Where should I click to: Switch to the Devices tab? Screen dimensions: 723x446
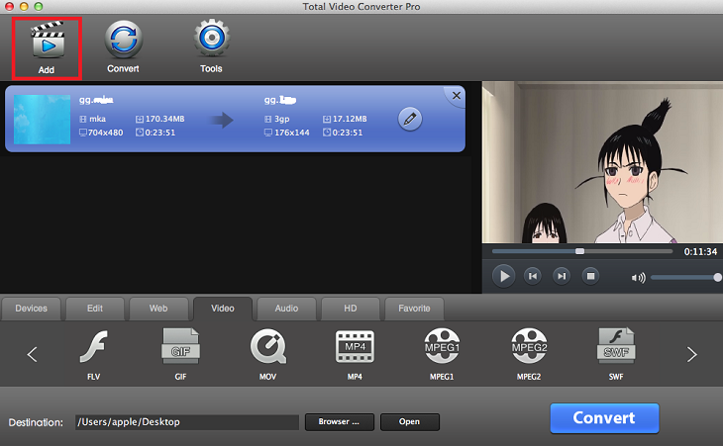31,309
